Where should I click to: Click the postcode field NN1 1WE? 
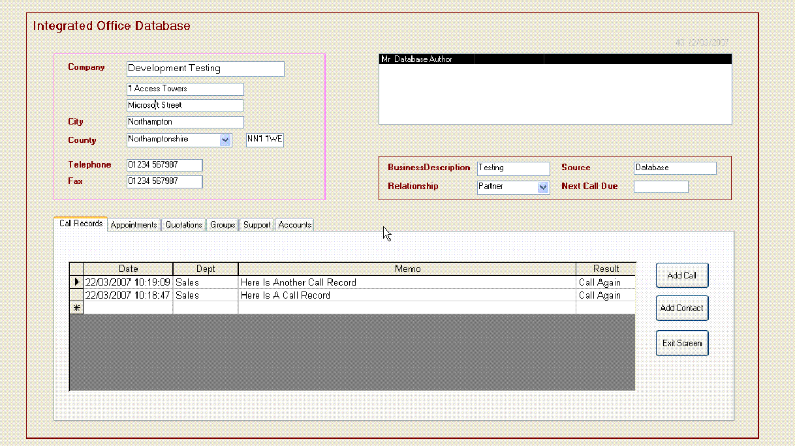click(264, 140)
